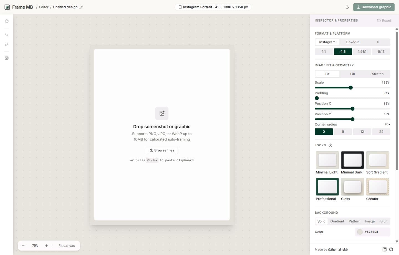Zoom in with the plus icon
Viewport: 399px width, 255px height.
47,246
